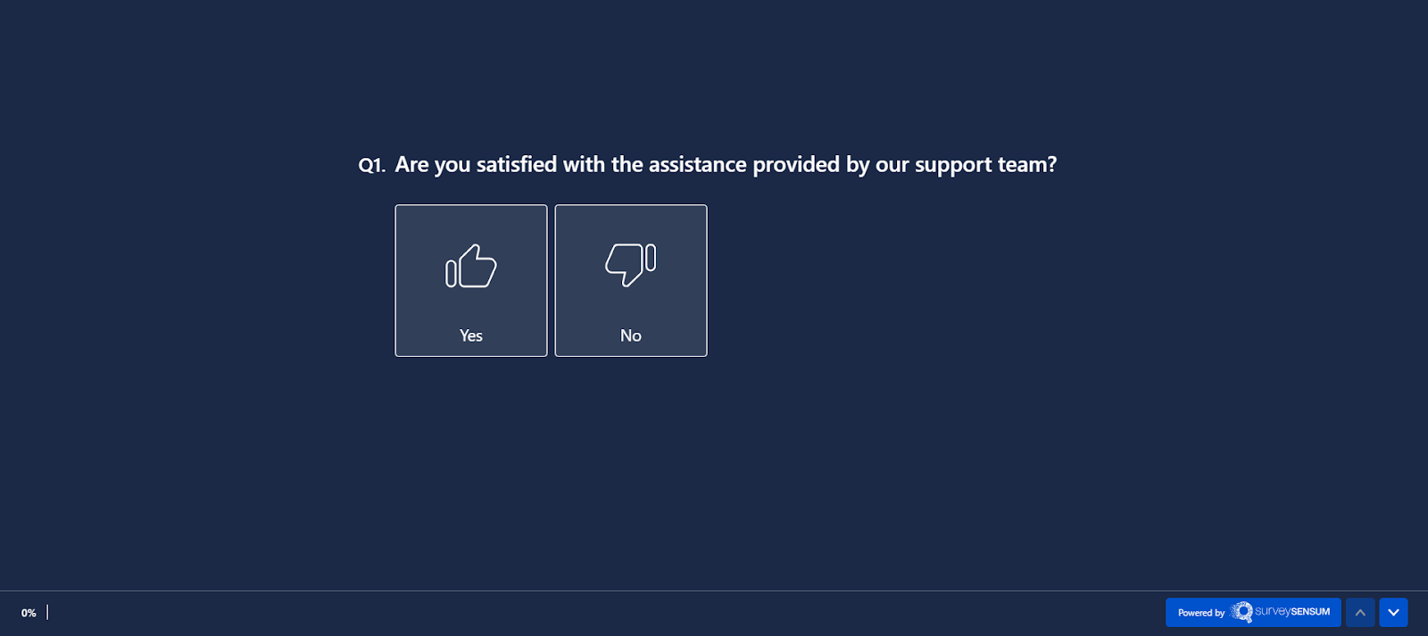Click the 0% progress indicator
Image resolution: width=1428 pixels, height=636 pixels.
29,613
